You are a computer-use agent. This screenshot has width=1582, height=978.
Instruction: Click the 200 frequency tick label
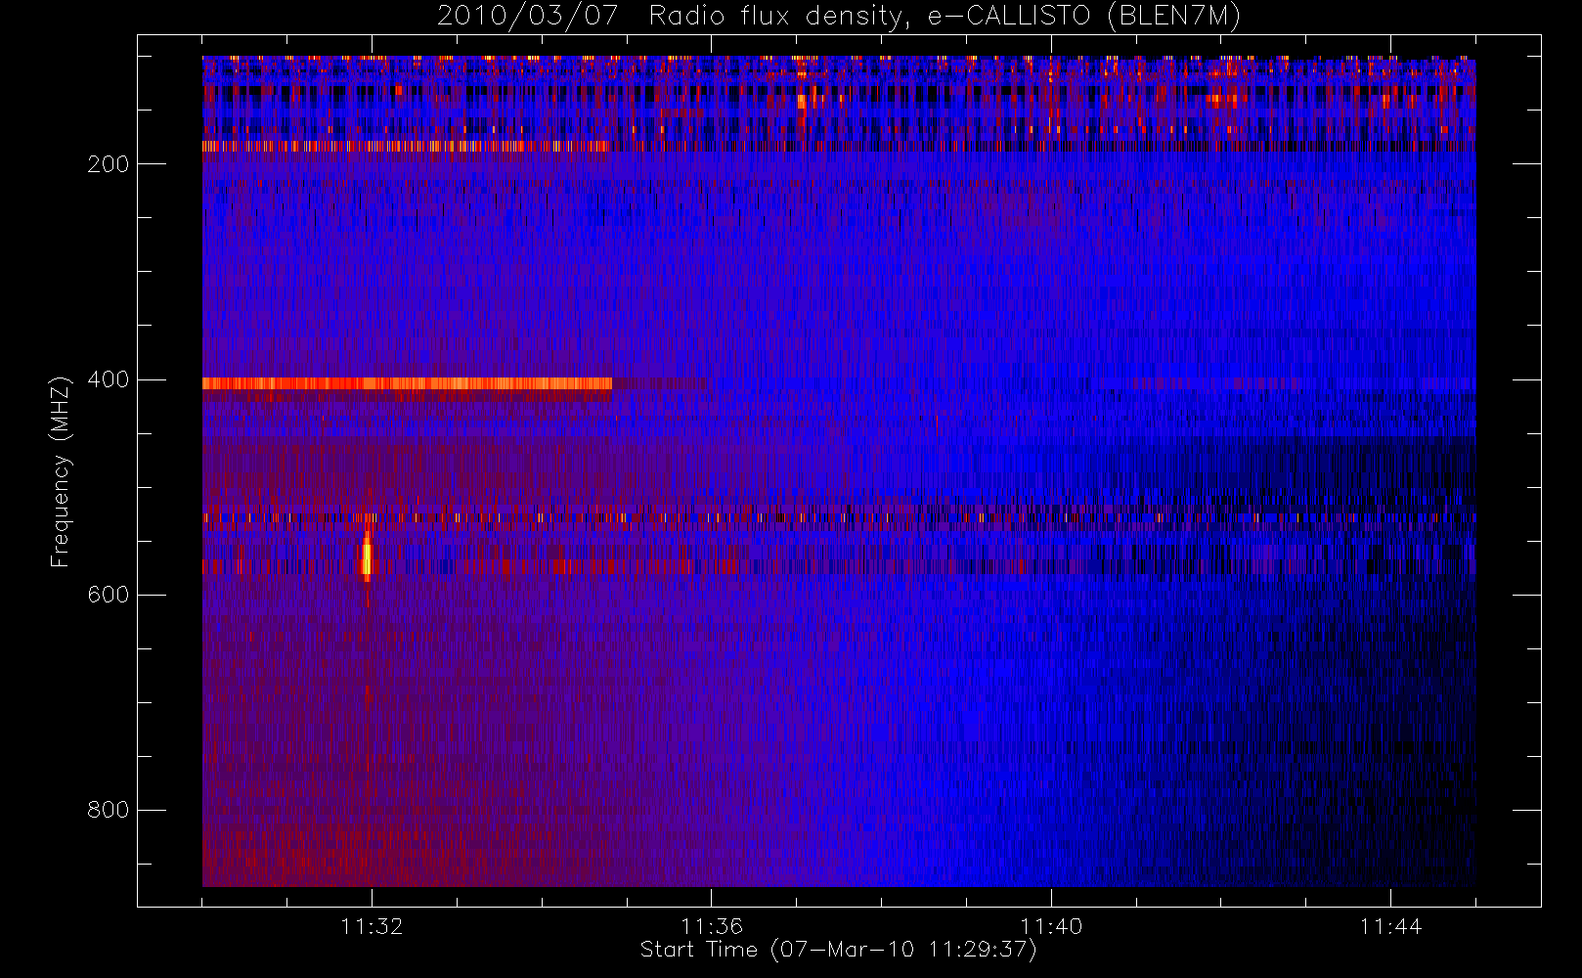[x=109, y=164]
